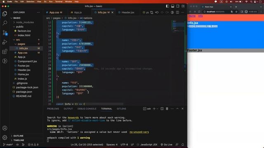
Task: Click the errors and warnings count in status bar
Action: pyautogui.click(x=33, y=144)
